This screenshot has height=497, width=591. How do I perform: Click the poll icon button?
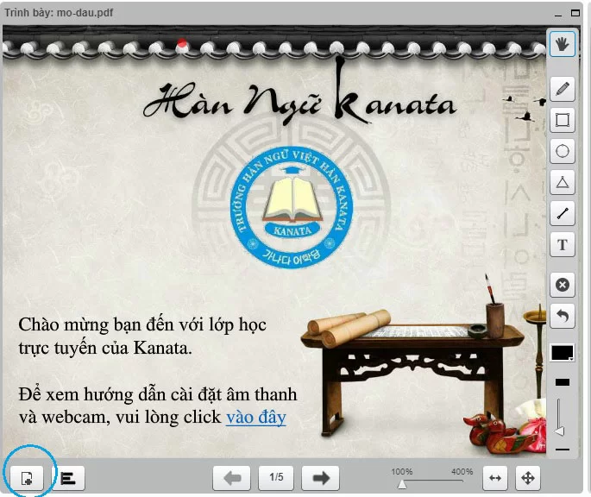coord(67,477)
